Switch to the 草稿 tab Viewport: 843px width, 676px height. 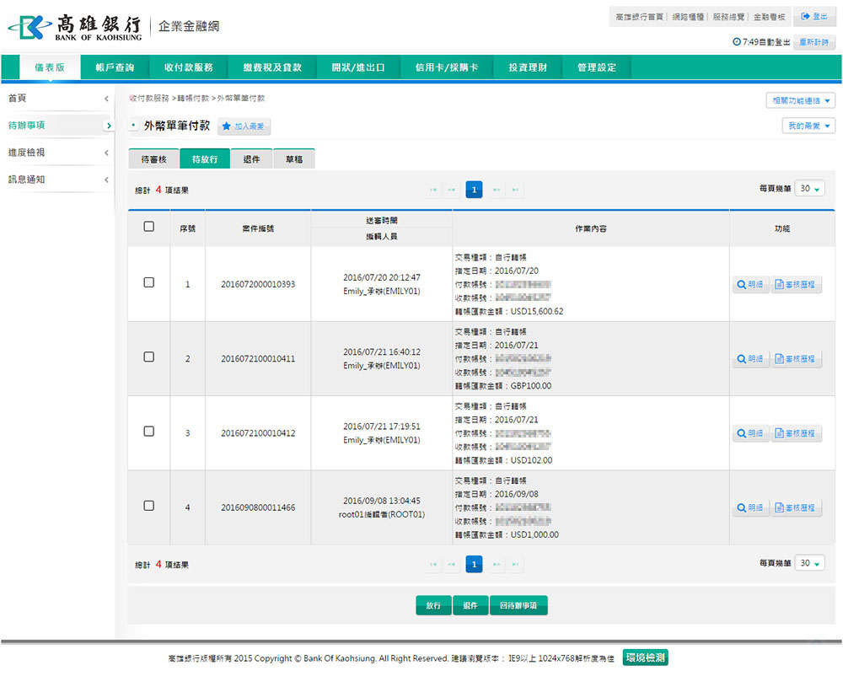[x=294, y=159]
